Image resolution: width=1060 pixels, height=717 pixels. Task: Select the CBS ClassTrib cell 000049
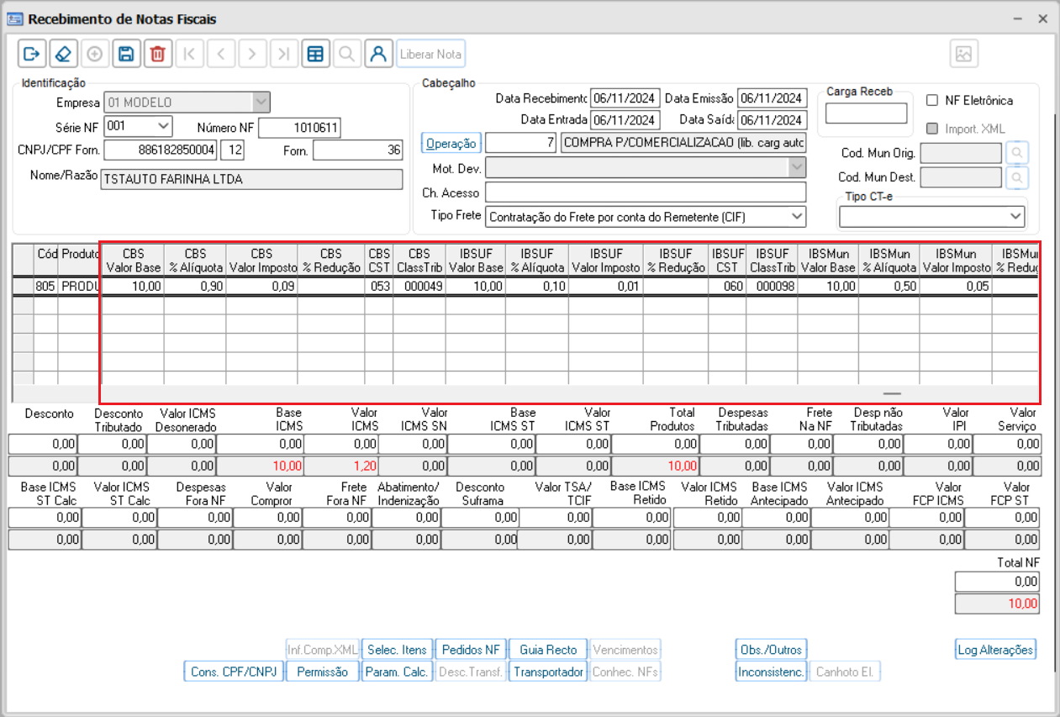click(x=419, y=286)
